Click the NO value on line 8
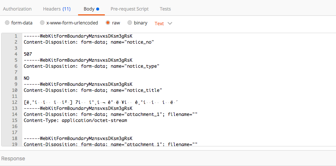 pyautogui.click(x=26, y=78)
